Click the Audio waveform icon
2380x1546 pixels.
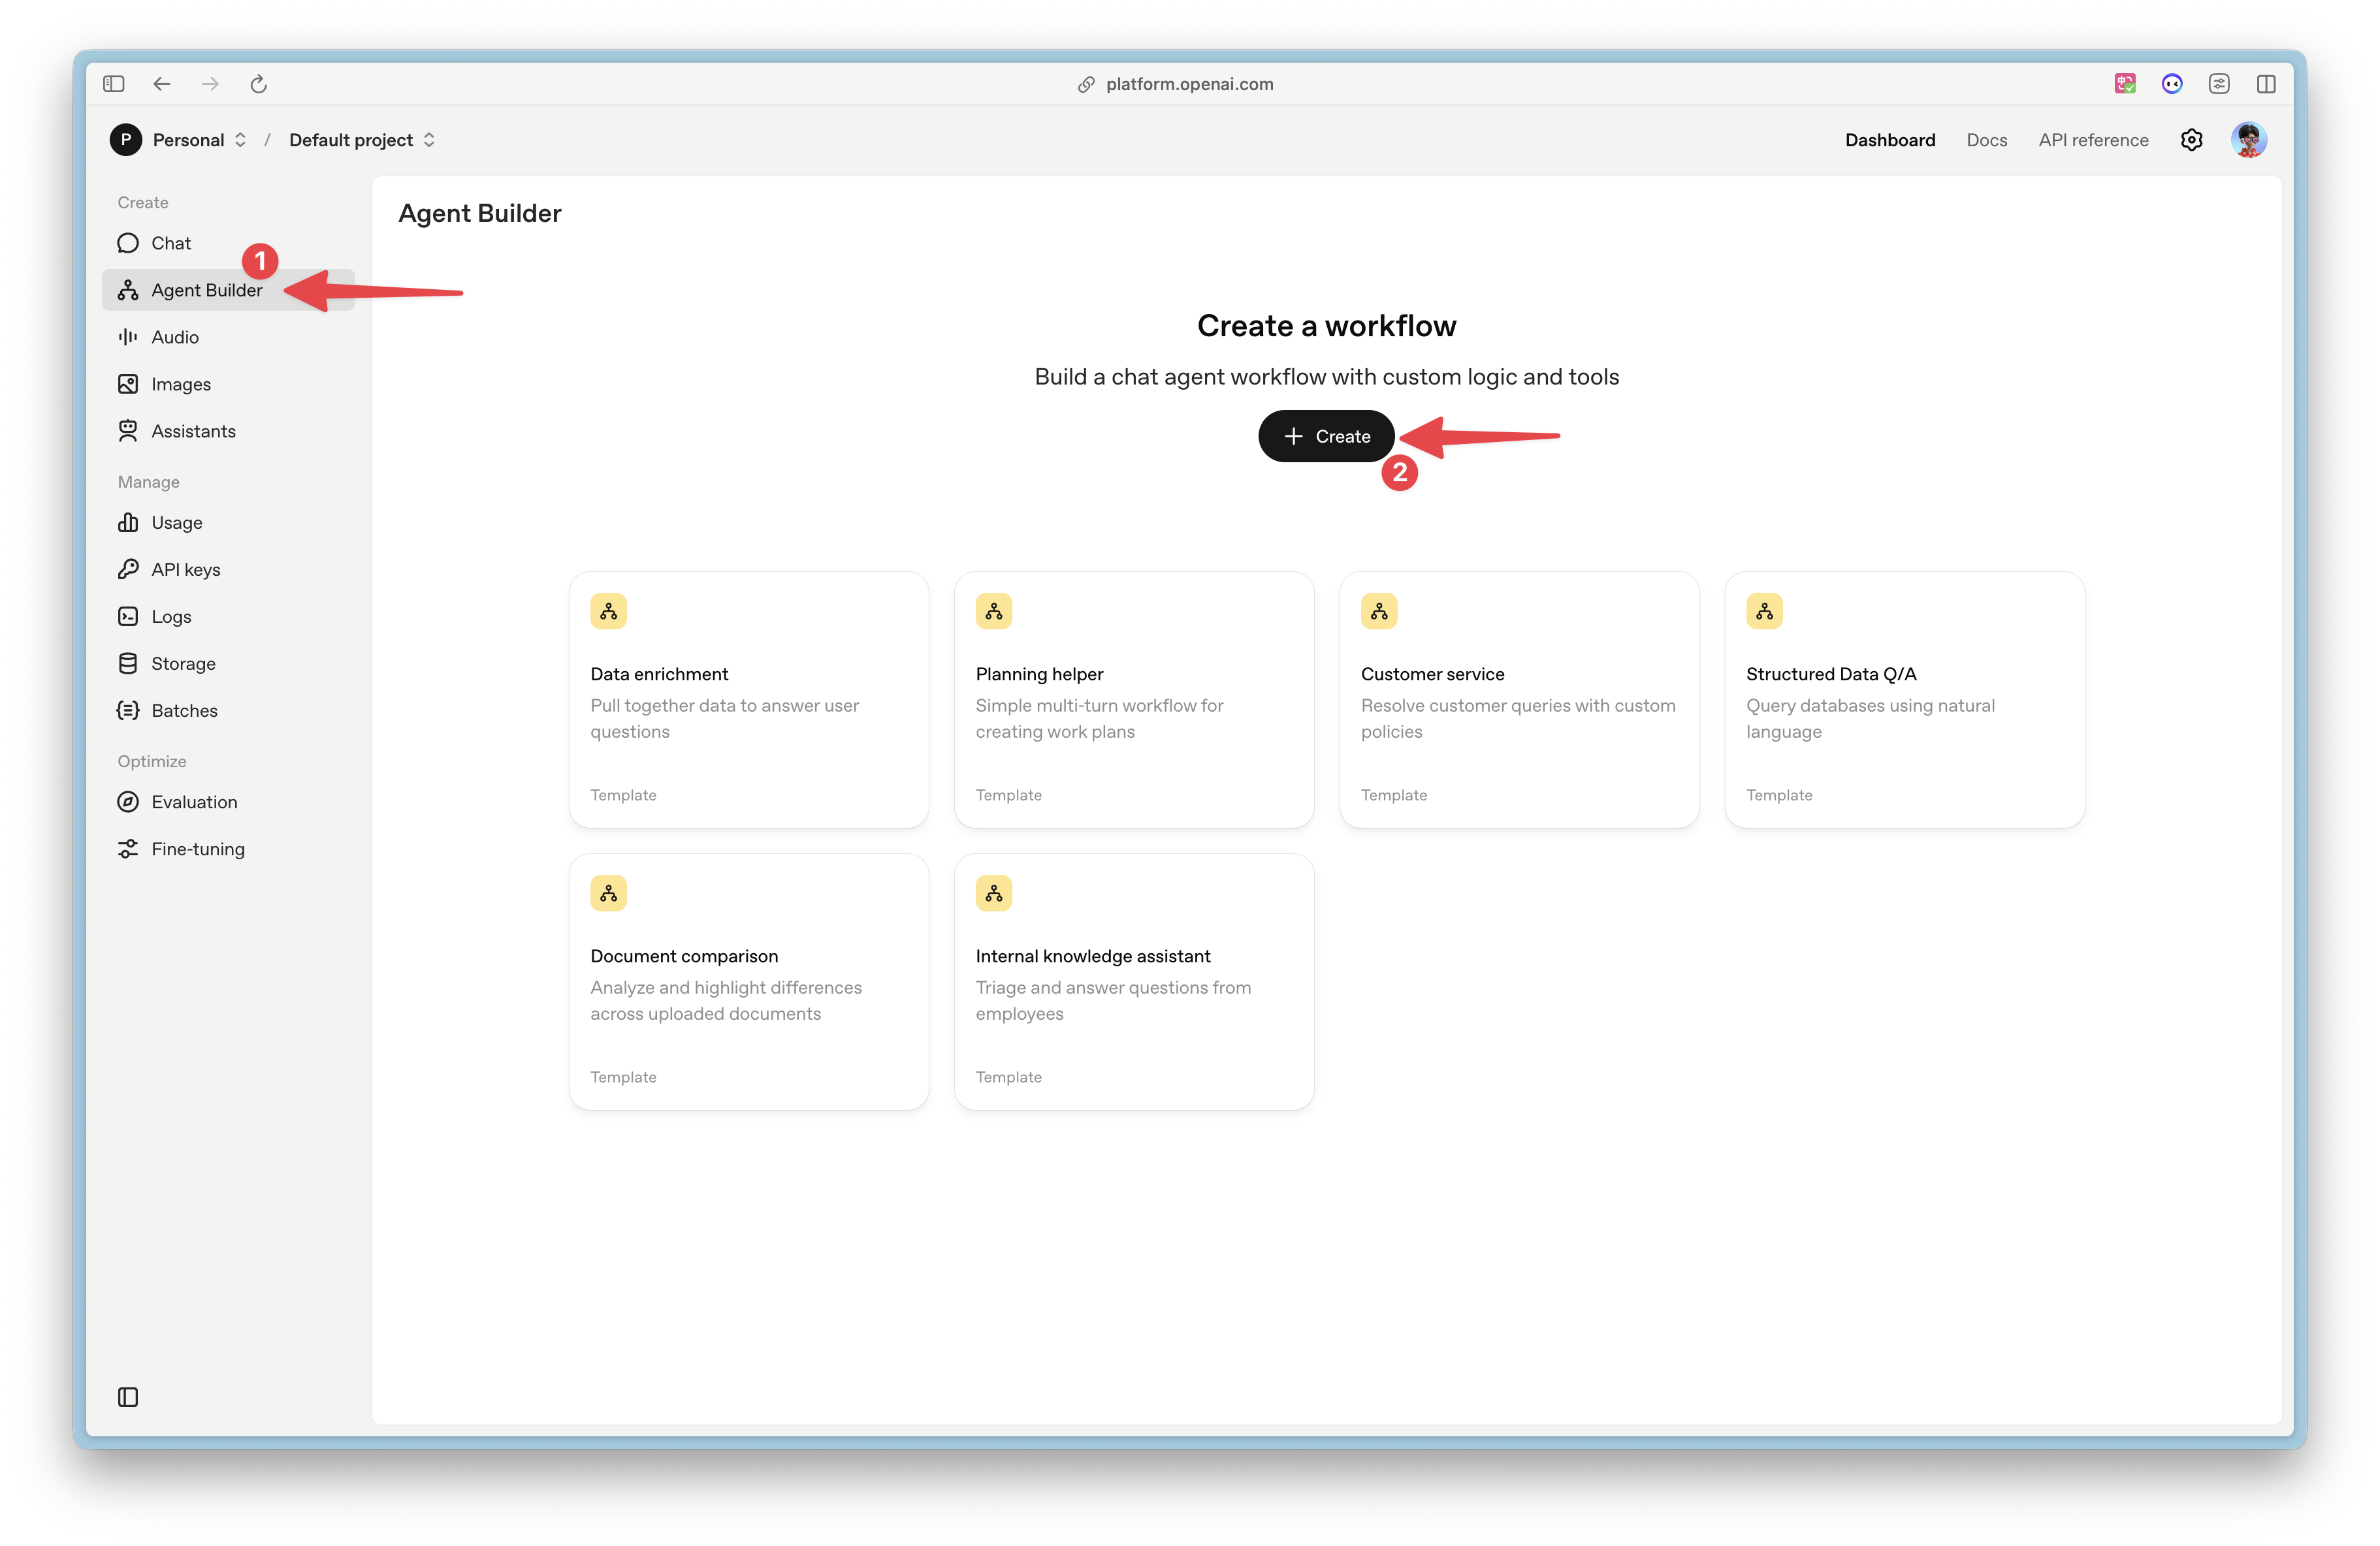[128, 337]
